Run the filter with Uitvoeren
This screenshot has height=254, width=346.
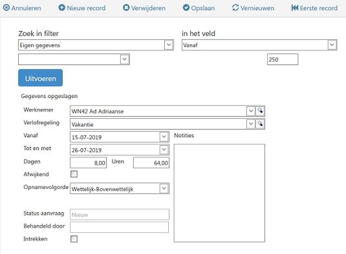click(x=40, y=78)
